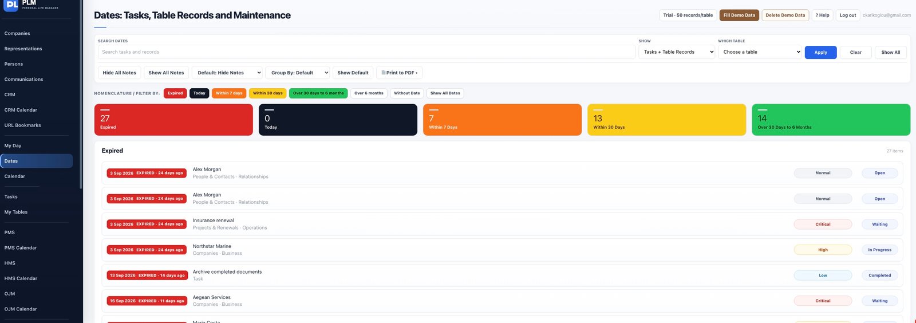This screenshot has width=916, height=323.
Task: Click the High priority badge
Action: pyautogui.click(x=823, y=250)
